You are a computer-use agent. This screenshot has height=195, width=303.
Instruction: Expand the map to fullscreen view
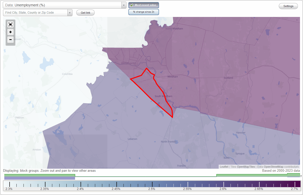10,24
